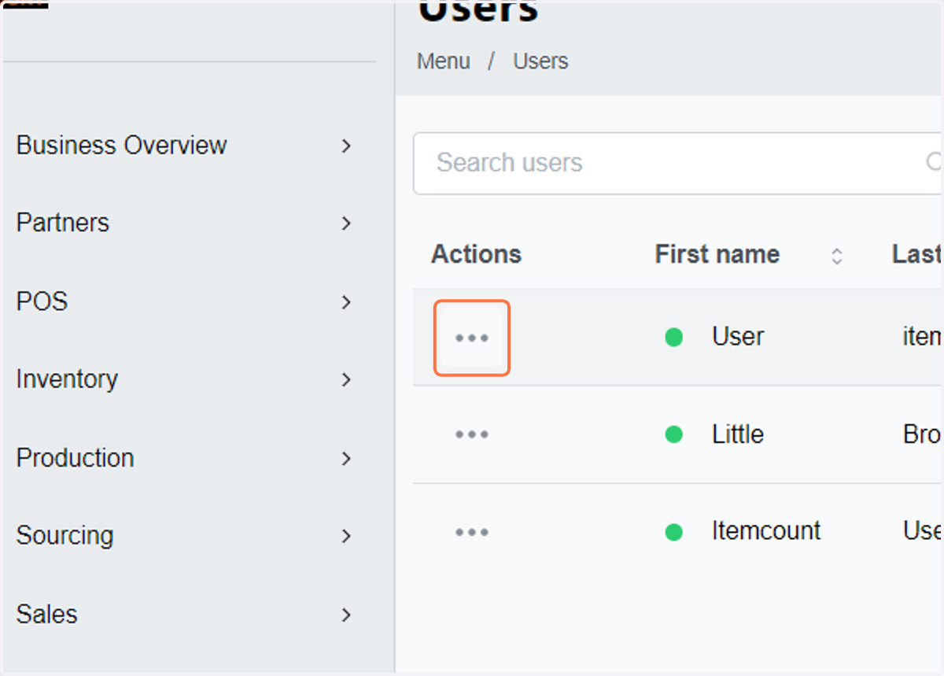Screen dimensions: 944x676
Task: Open POS menu item
Action: [x=42, y=301]
